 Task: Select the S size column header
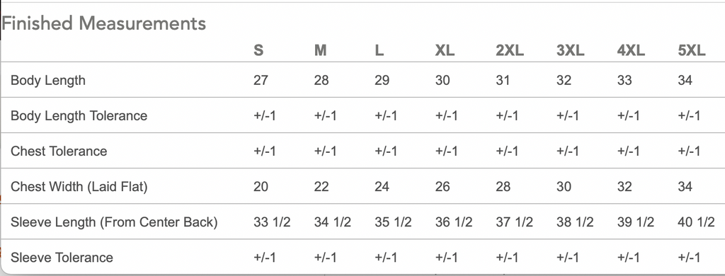tap(258, 50)
